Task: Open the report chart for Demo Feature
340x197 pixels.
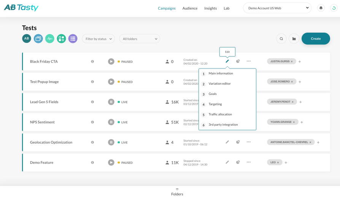Action: tap(238, 162)
